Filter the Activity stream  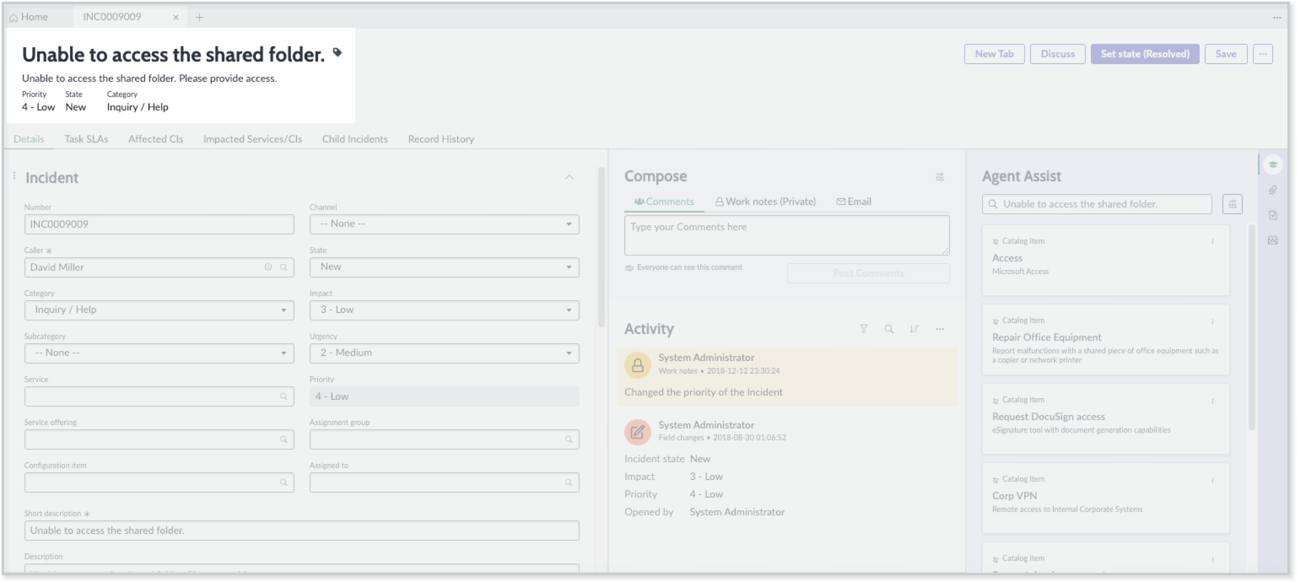pyautogui.click(x=864, y=329)
